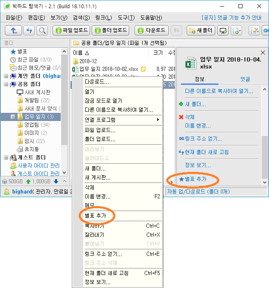Expand the 개인 폴더 tree node
269x288 pixels.
click(6, 76)
